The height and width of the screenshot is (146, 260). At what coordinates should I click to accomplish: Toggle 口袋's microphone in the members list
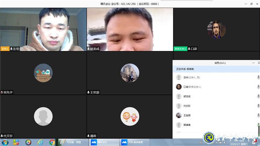tap(258, 87)
